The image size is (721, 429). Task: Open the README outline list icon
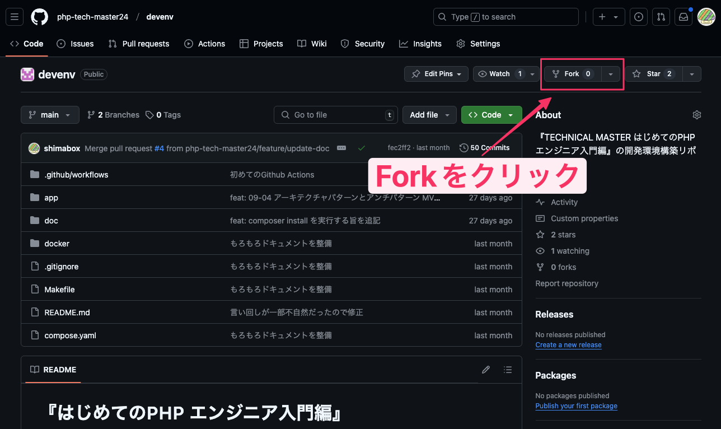click(x=508, y=370)
